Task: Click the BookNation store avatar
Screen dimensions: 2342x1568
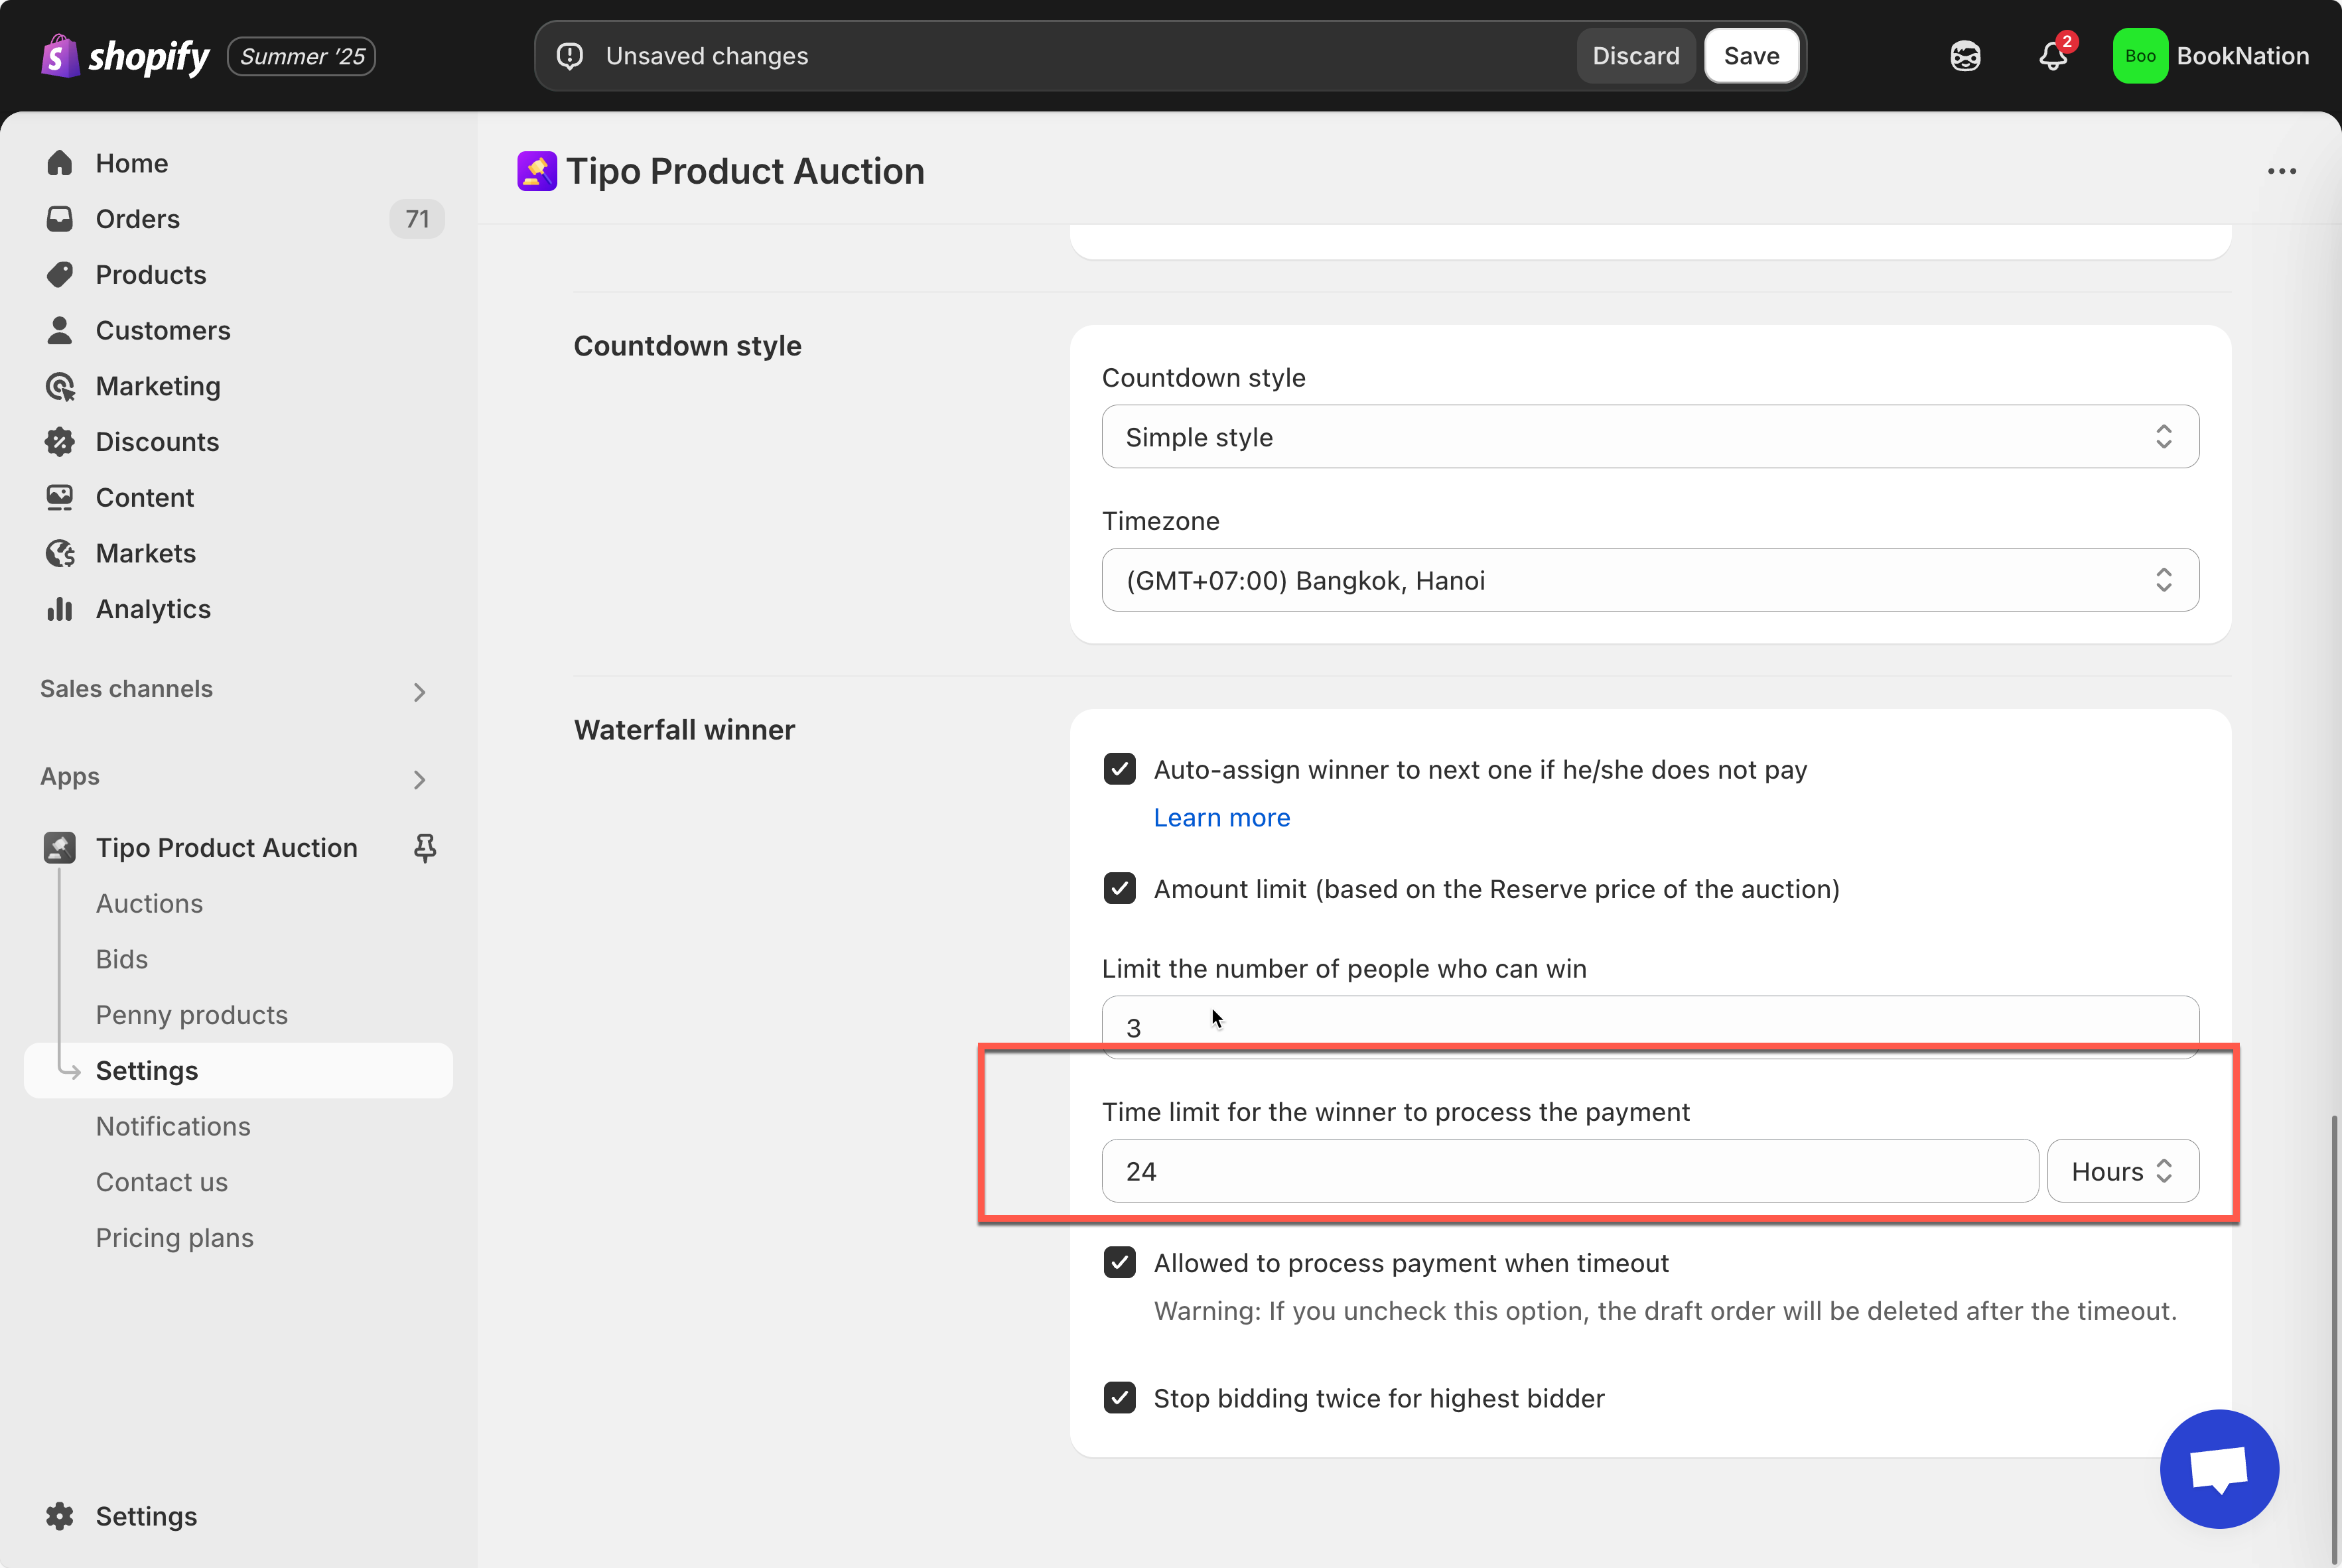Action: [2139, 56]
